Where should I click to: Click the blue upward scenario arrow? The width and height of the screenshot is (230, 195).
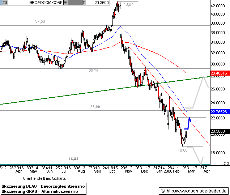click(188, 124)
